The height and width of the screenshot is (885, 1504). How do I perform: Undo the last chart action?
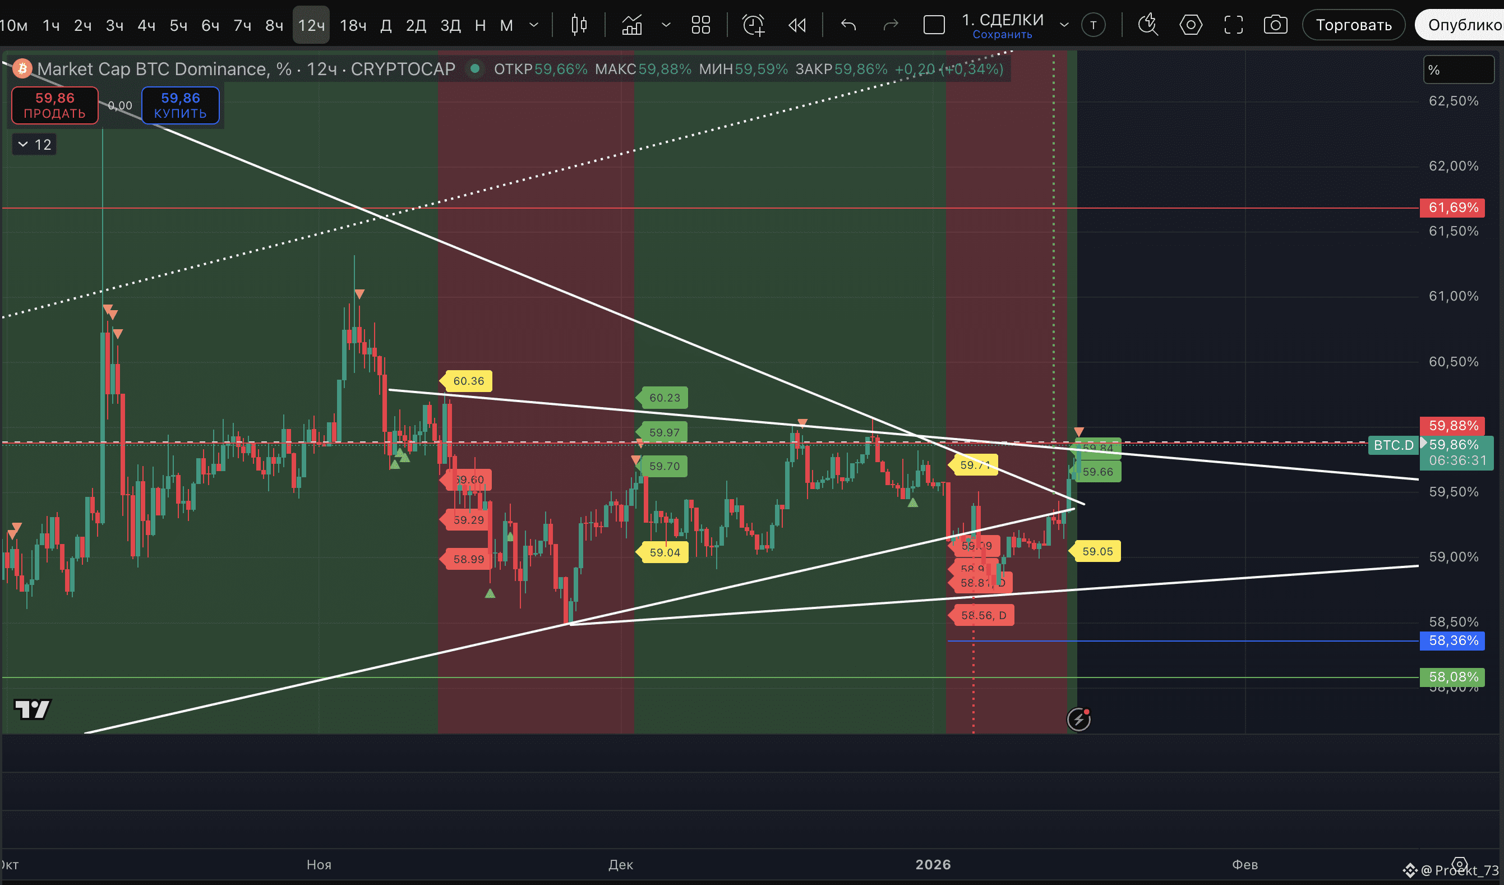[x=848, y=25]
